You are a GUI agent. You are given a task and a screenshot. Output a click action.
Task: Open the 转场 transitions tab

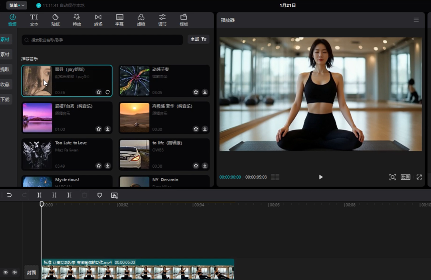(98, 20)
